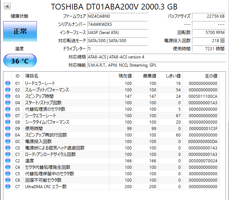The width and height of the screenshot is (229, 200).
Task: Click the serial number field 74AWKWZKS
Action: pos(118,24)
